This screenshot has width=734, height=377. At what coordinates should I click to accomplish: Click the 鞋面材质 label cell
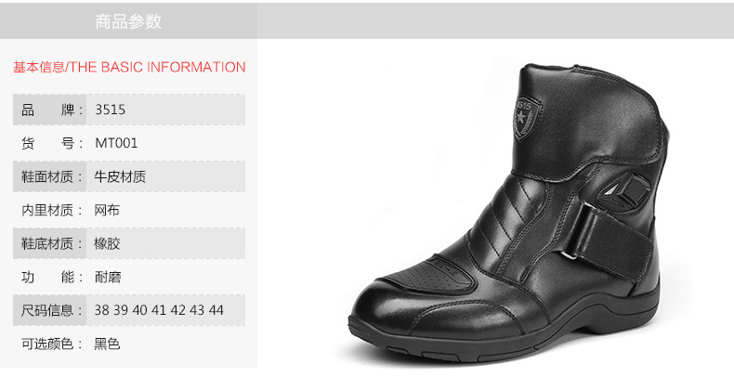pos(49,176)
